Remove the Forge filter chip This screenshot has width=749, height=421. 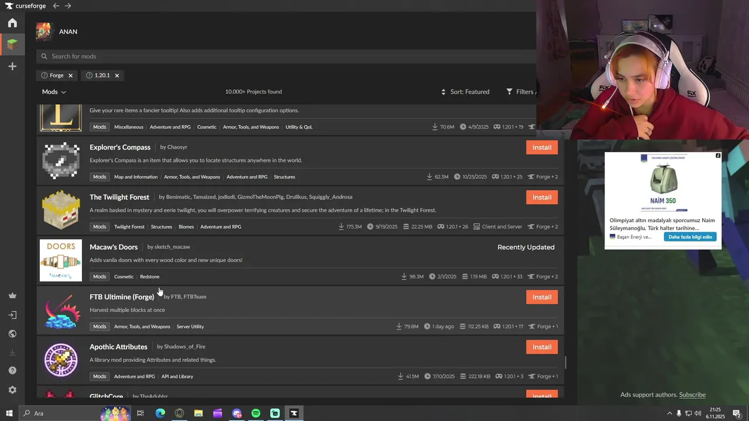point(70,75)
